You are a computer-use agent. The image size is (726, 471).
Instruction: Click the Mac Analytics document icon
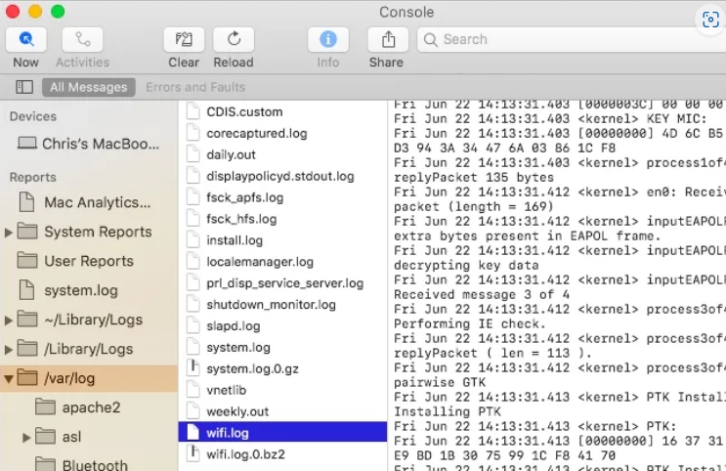[26, 202]
